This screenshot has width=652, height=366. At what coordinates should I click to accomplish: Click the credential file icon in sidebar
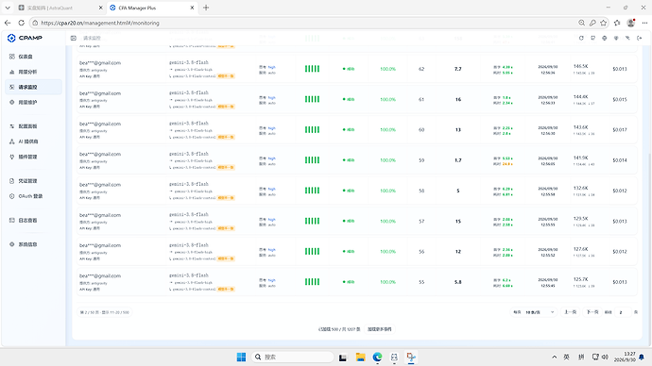[x=11, y=181]
